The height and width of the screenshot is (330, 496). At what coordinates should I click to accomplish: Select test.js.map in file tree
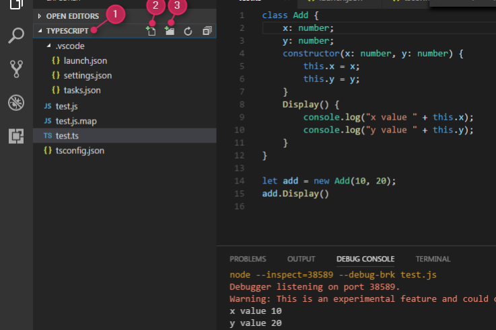(77, 121)
